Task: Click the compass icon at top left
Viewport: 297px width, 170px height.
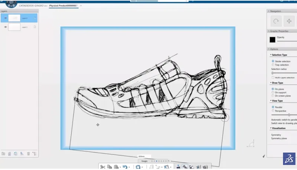Action: [x=12, y=4]
